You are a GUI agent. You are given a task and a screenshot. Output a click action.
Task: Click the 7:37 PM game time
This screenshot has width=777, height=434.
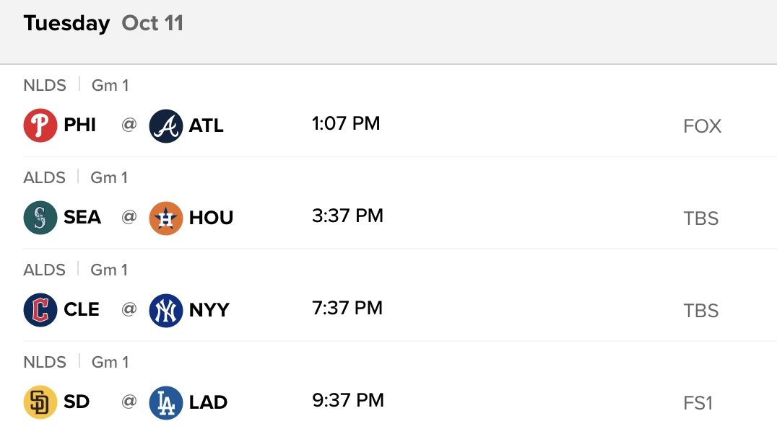pos(347,309)
